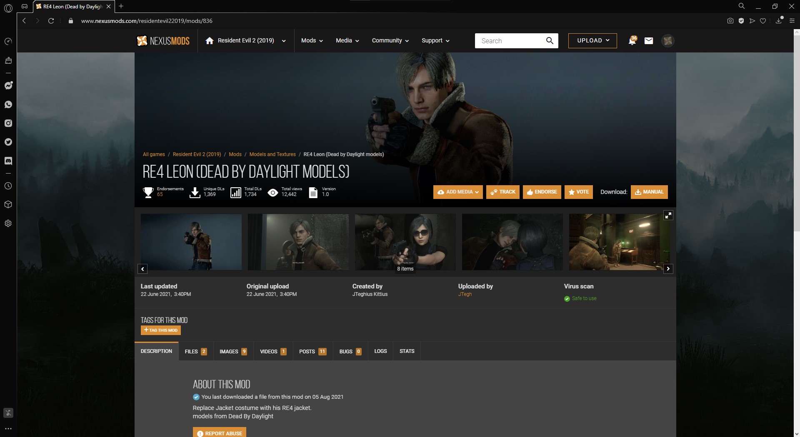
Task: Expand the ADD MEDIA dropdown
Action: coord(458,192)
